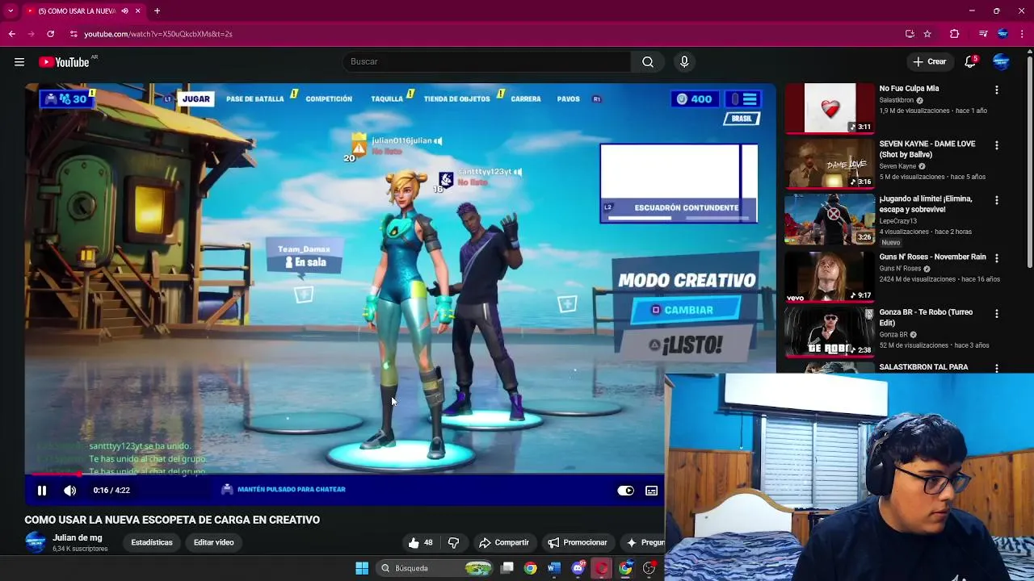Screen dimensions: 1034x581
Task: Open the browser extensions puzzle icon
Action: [x=955, y=34]
